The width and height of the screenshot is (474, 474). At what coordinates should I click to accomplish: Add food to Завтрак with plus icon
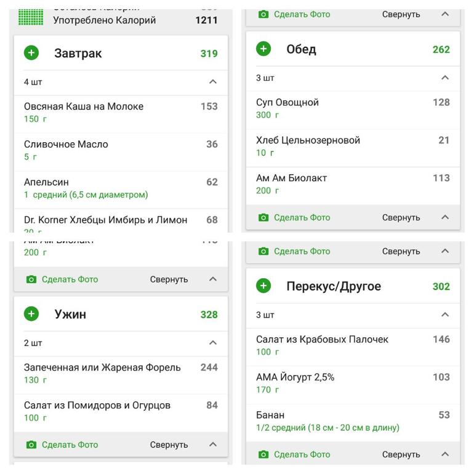[x=31, y=53]
